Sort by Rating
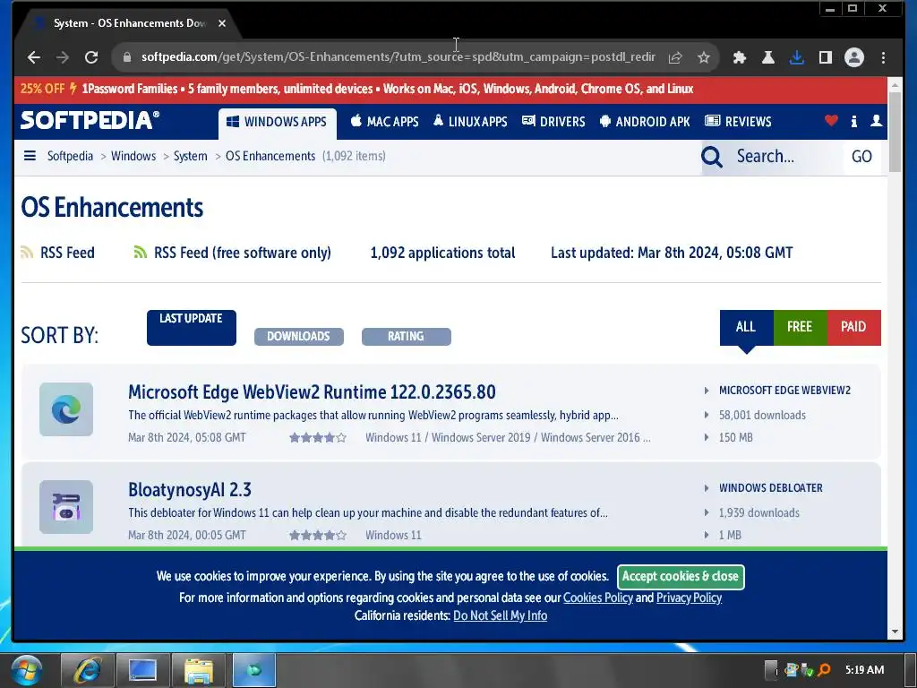 406,337
